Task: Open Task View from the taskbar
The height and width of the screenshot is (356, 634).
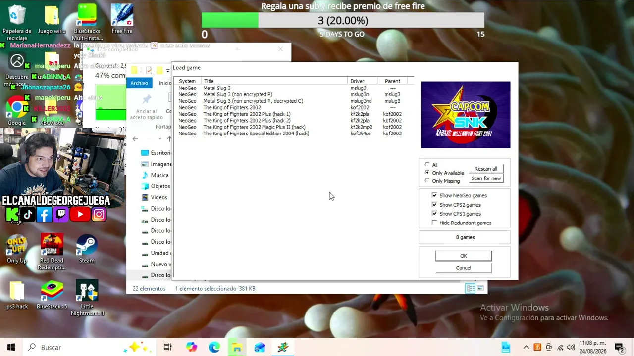Action: 167,347
